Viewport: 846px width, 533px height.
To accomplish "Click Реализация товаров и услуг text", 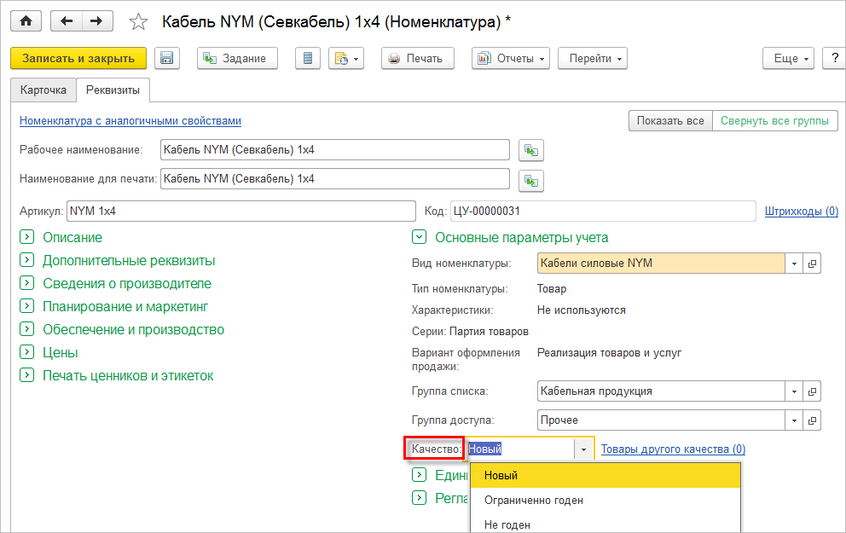I will (609, 353).
